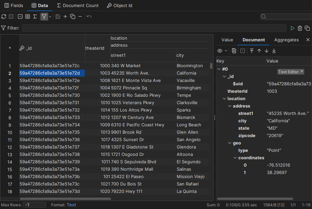Viewport: 312px width, 209px height.
Task: Duplicate the selected row
Action: 72,16
